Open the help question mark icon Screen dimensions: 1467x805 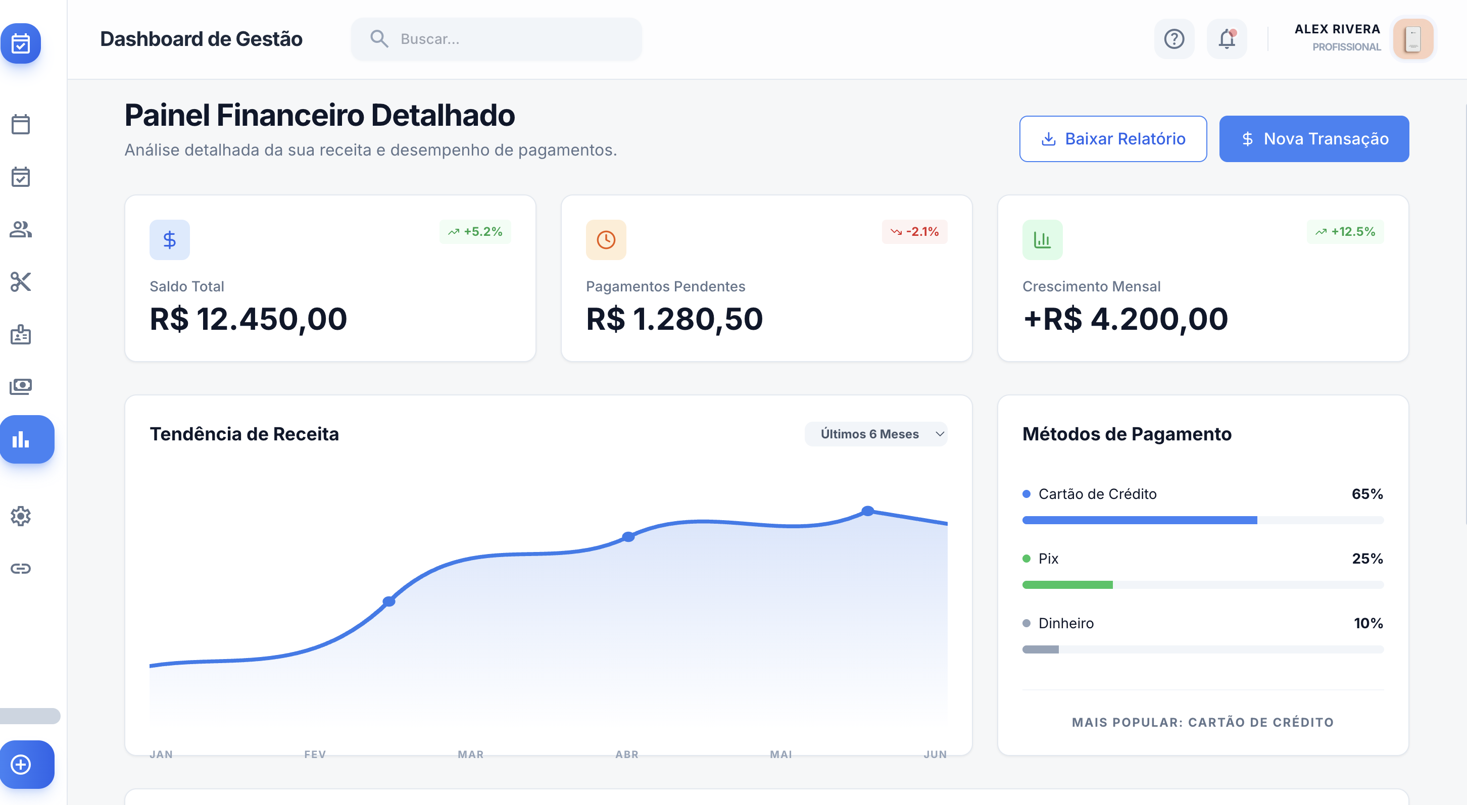point(1173,39)
